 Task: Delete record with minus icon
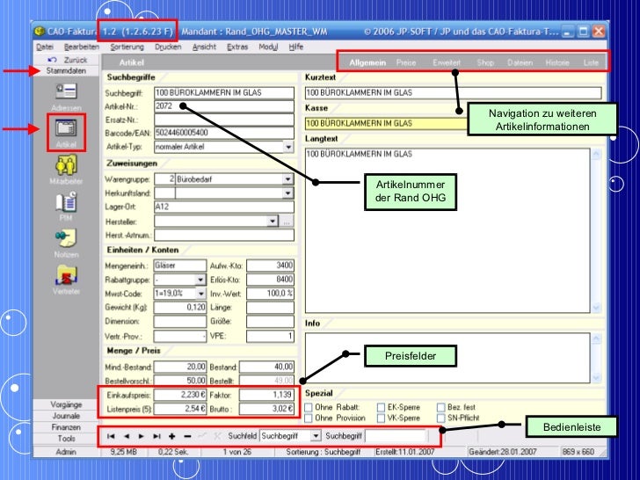187,436
